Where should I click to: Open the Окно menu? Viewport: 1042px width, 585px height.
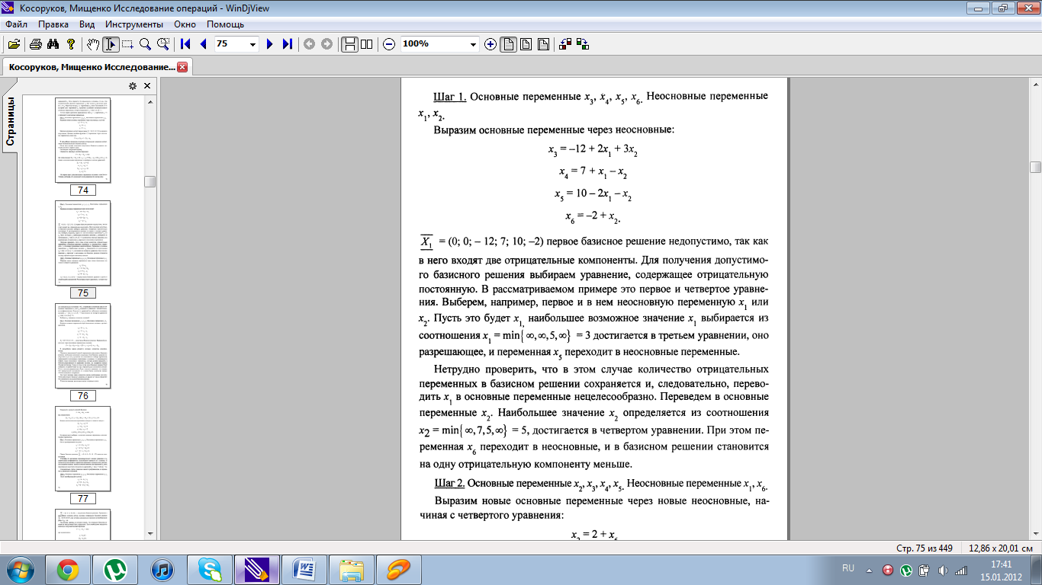coord(185,24)
